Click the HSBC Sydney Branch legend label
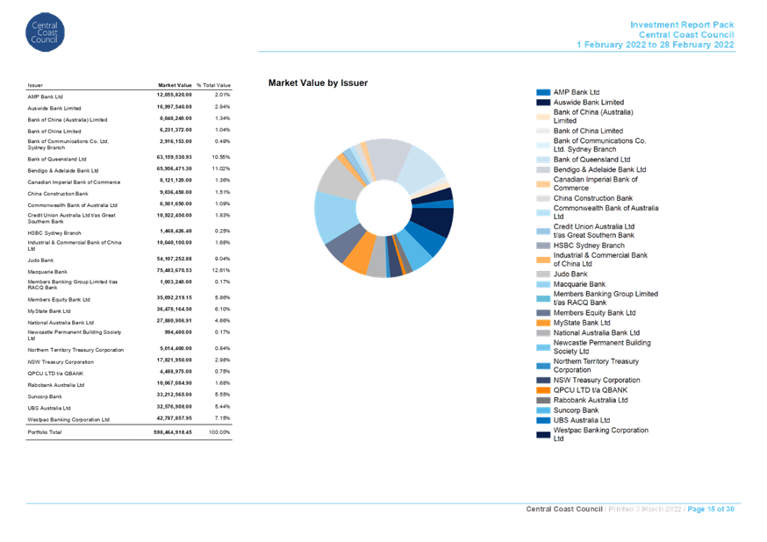The image size is (767, 542). click(x=589, y=246)
